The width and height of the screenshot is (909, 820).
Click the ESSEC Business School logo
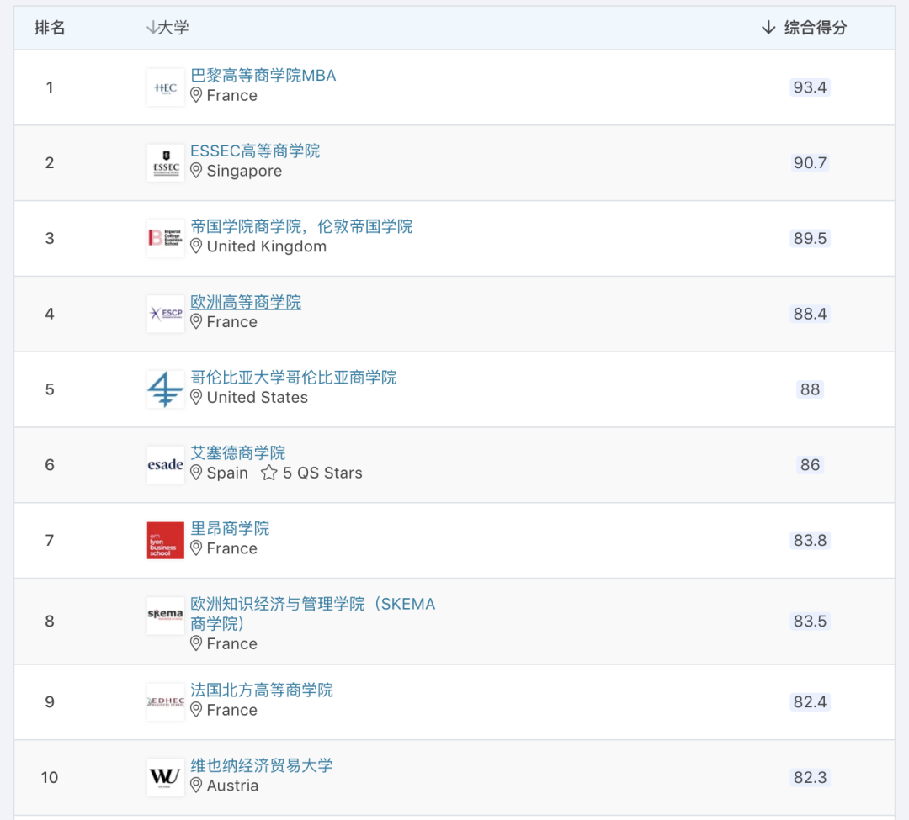(165, 163)
